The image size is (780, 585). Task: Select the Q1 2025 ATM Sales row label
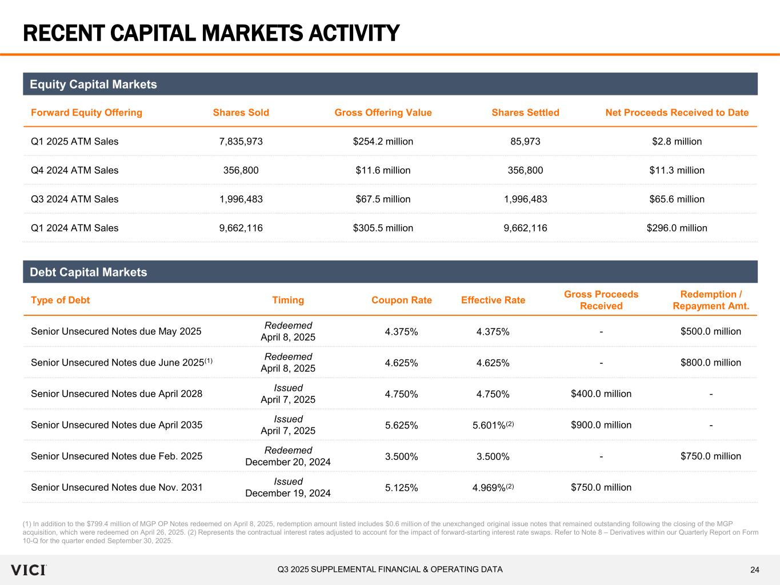pyautogui.click(x=75, y=142)
